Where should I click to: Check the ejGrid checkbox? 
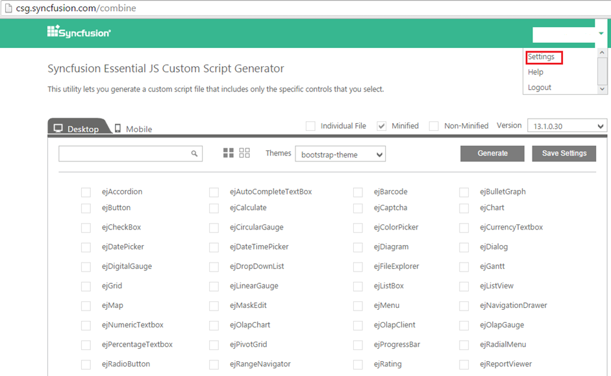(x=86, y=287)
